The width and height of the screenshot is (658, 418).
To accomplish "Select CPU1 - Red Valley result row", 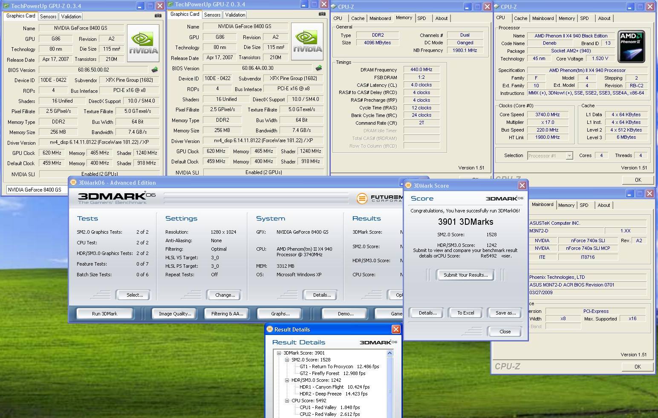I will coord(329,407).
